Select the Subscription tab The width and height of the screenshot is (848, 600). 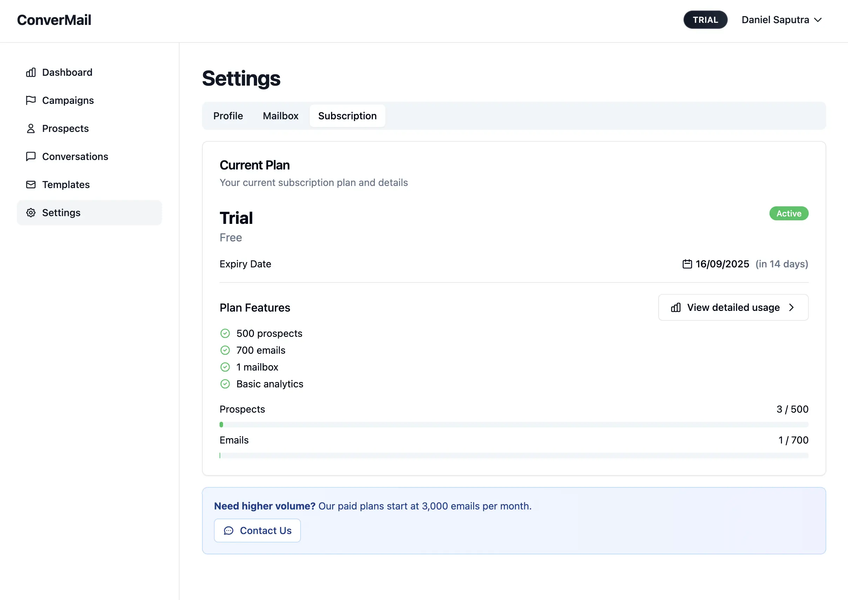point(347,116)
